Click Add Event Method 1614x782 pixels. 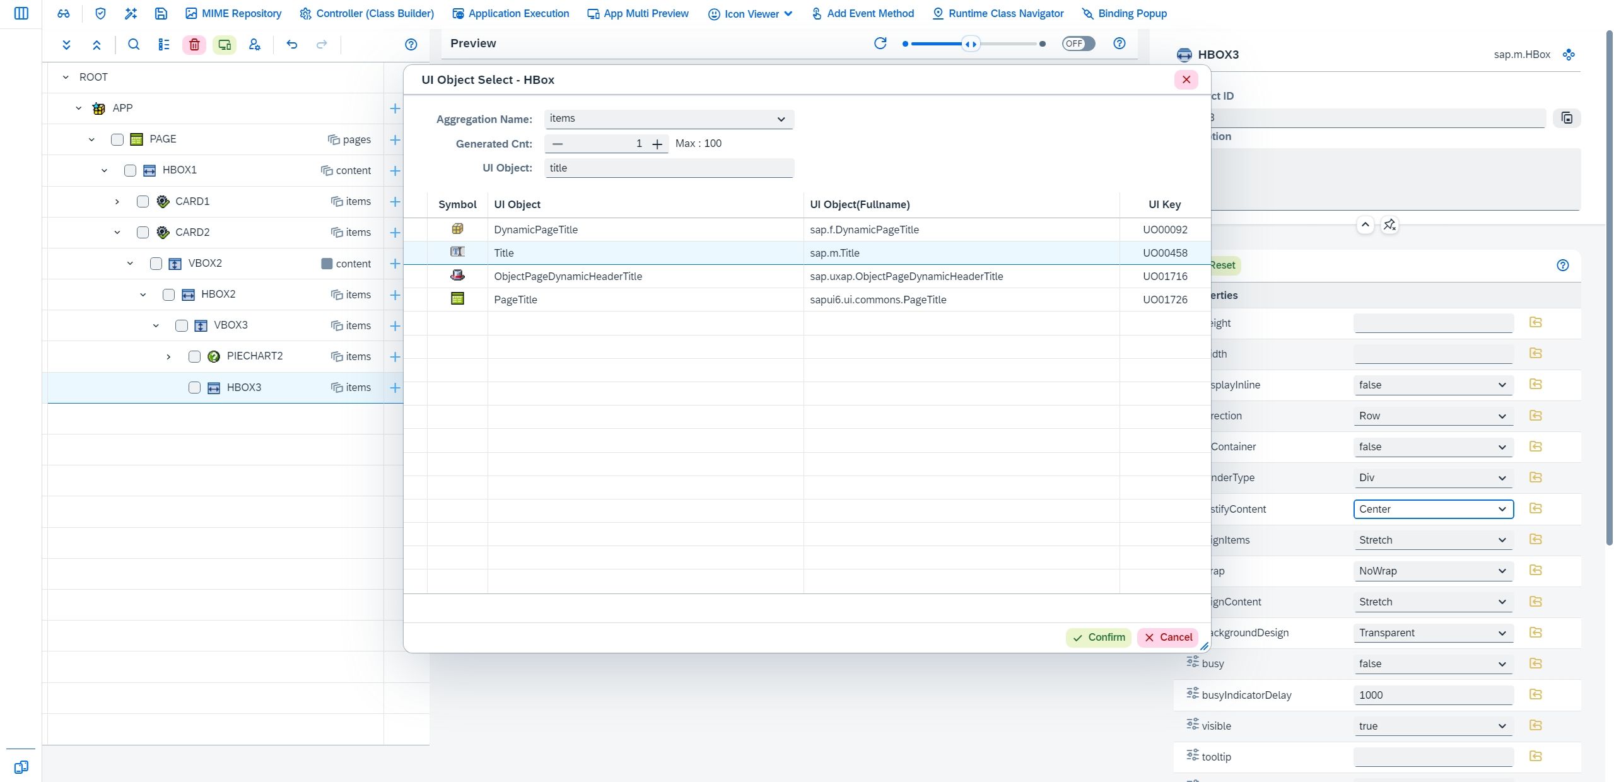[862, 13]
